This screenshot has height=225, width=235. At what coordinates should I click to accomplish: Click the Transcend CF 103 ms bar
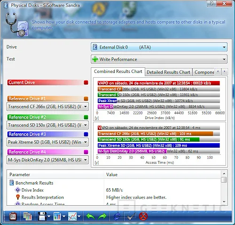coord(159,134)
